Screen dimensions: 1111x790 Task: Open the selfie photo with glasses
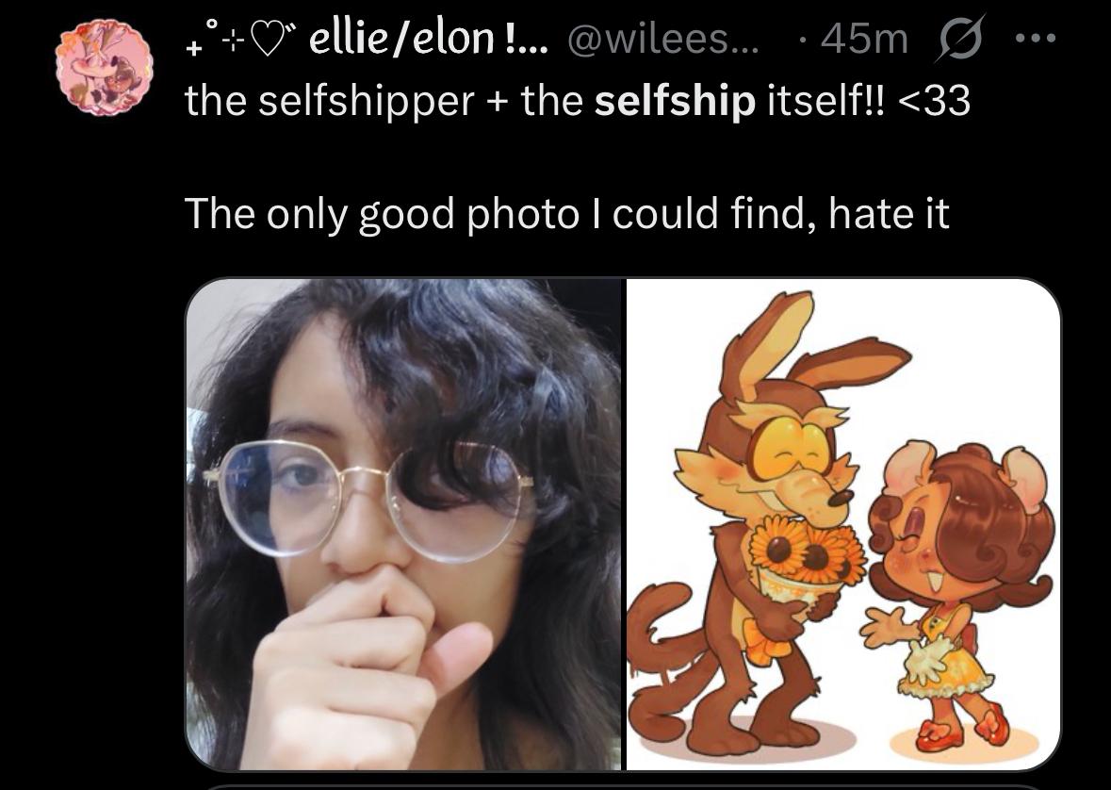coord(403,524)
